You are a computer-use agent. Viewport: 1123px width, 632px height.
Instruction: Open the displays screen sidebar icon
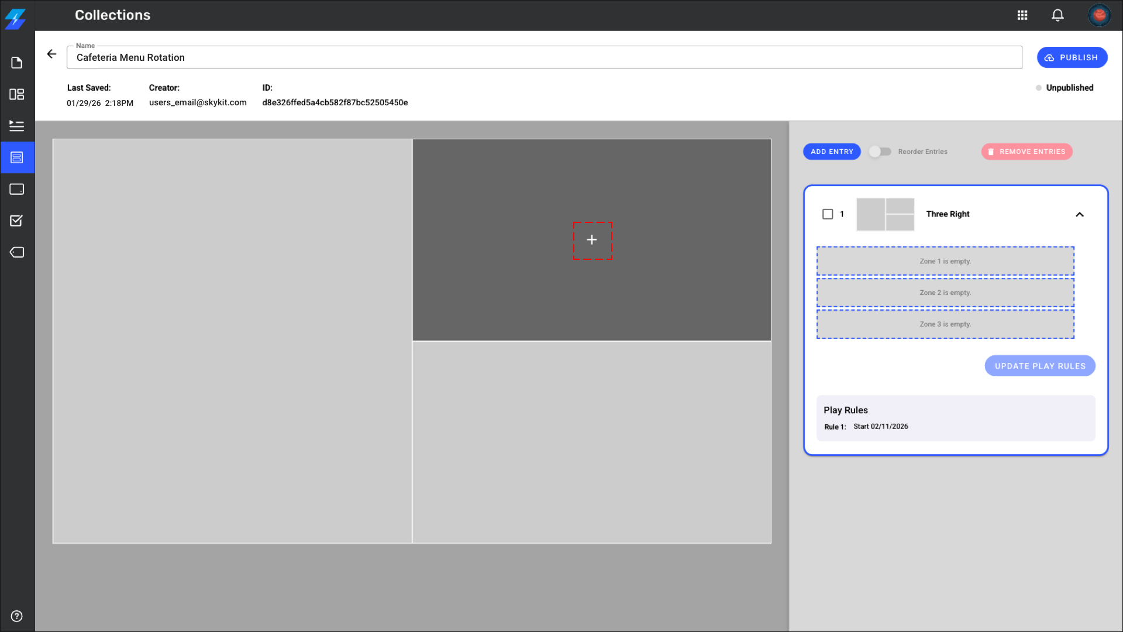coord(17,189)
